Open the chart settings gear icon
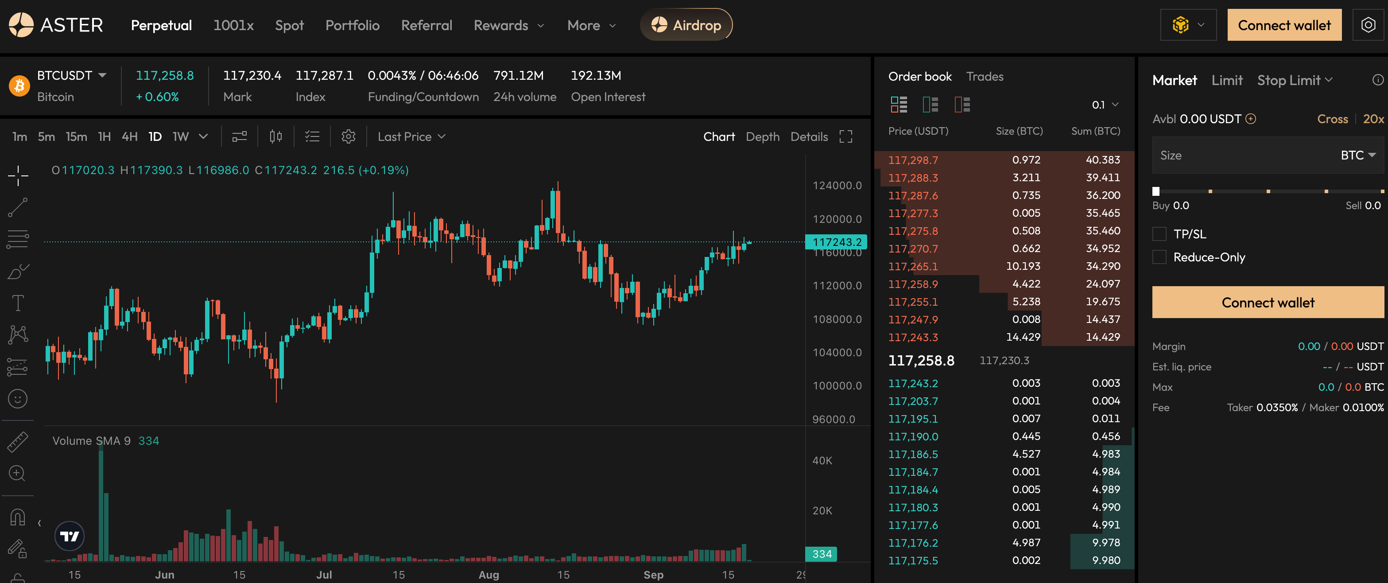 348,137
